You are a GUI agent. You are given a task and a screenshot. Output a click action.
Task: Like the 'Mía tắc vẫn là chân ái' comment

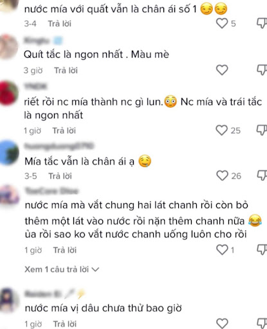222,175
